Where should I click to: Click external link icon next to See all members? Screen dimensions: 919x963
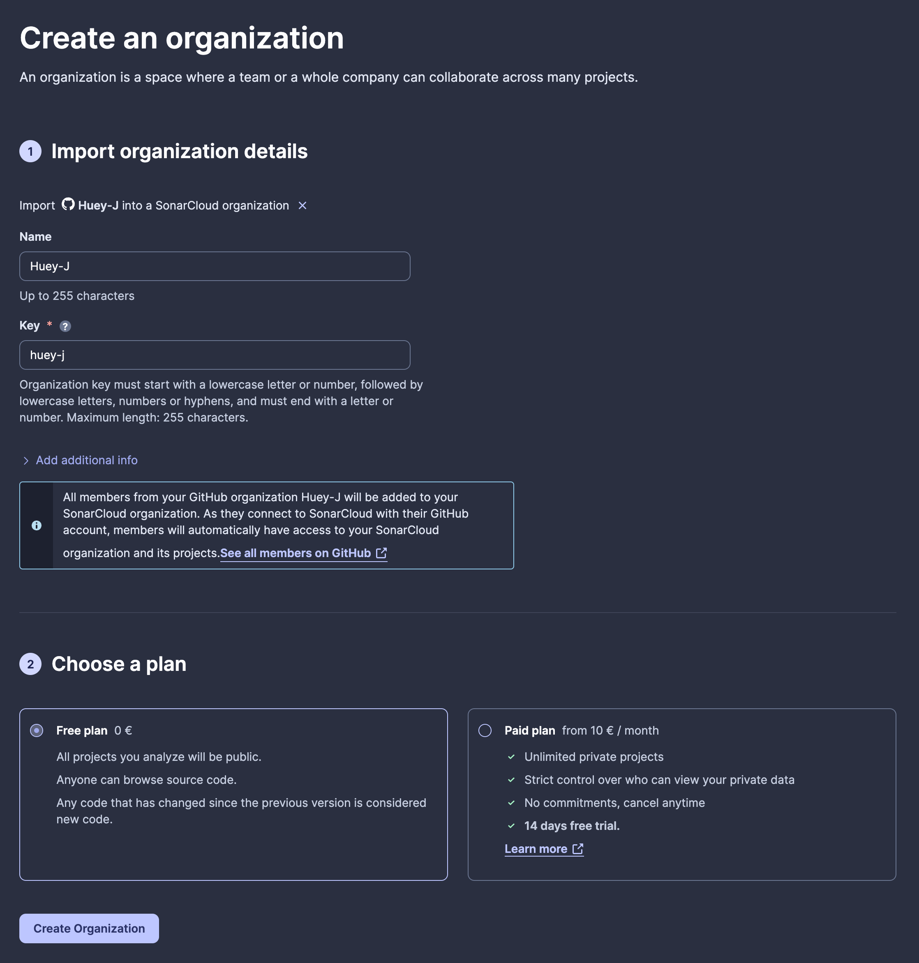click(x=381, y=553)
